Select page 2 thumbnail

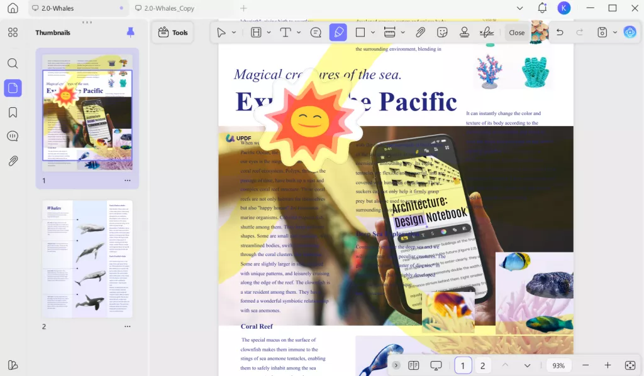[x=87, y=259]
